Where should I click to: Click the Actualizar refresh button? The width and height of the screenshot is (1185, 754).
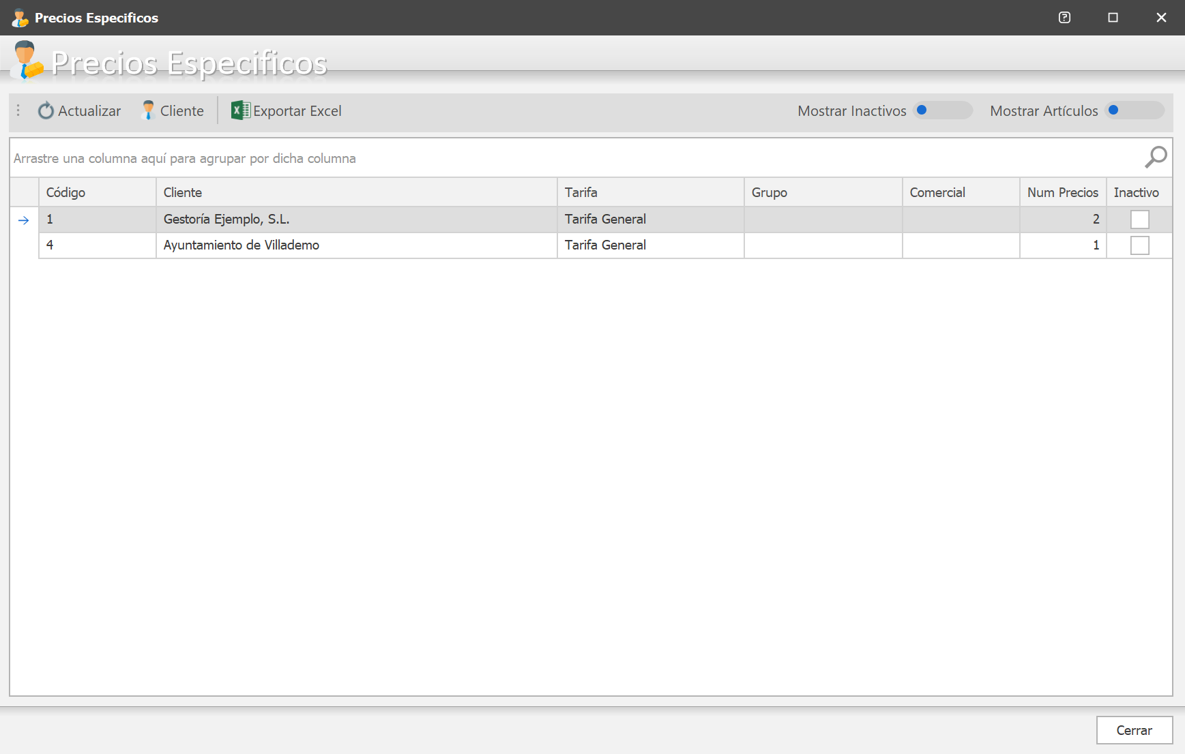[x=79, y=110]
